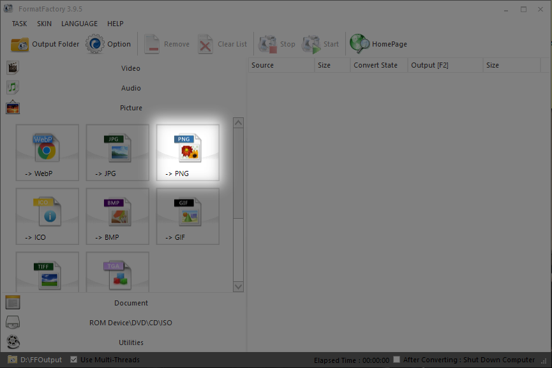Pick the ICO format converter
This screenshot has height=368, width=552.
48,216
